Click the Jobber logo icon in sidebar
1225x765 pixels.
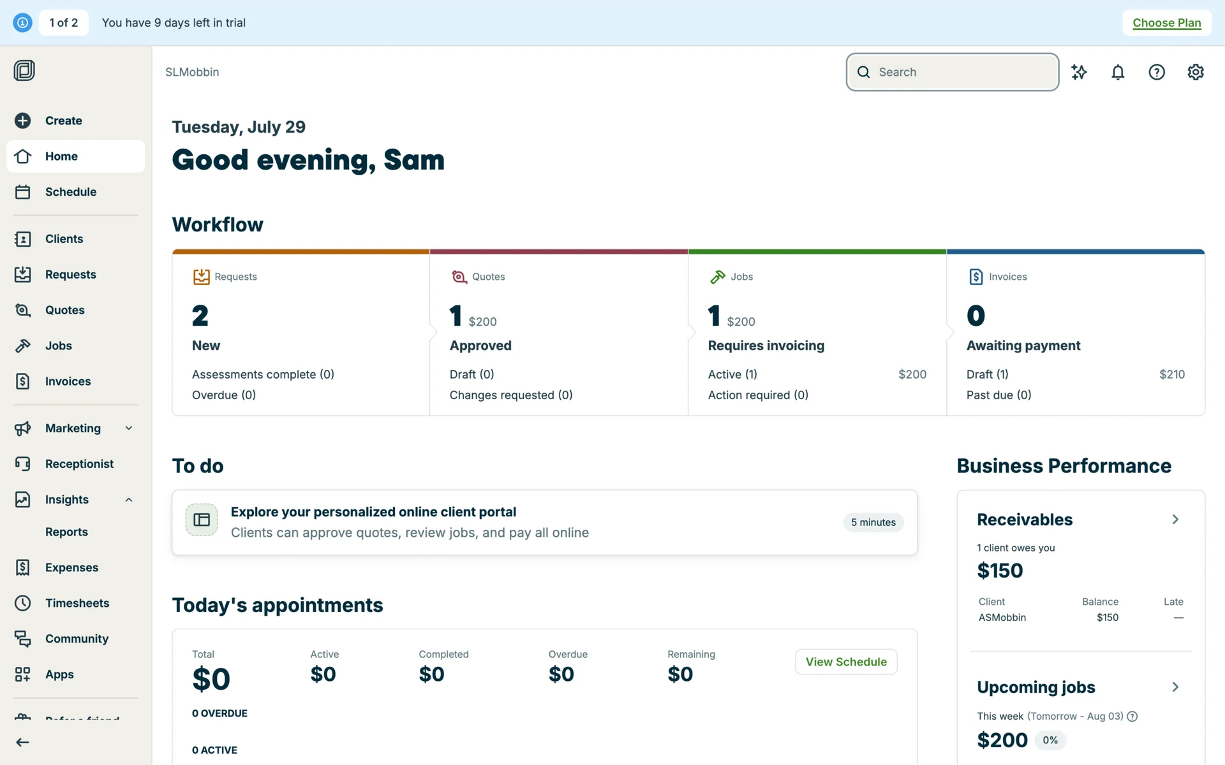pyautogui.click(x=24, y=70)
